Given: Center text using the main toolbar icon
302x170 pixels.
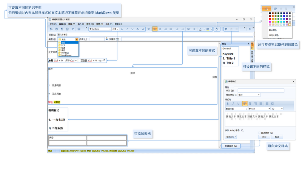Looking at the screenshot, I should [160, 29].
